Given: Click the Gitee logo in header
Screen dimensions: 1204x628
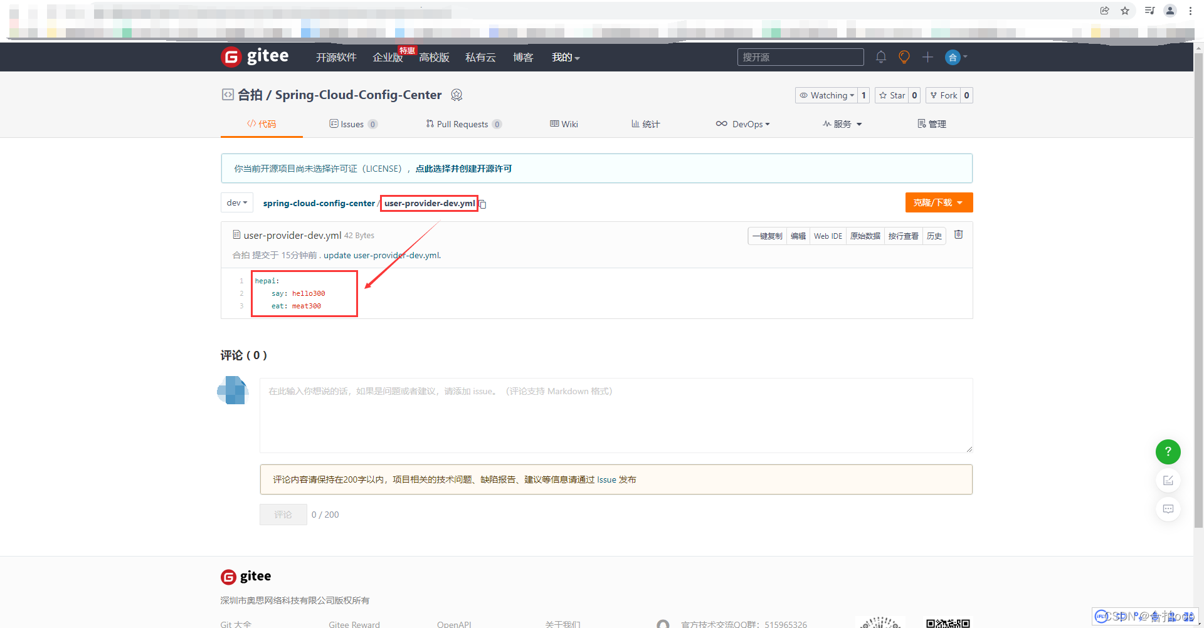Looking at the screenshot, I should 255,56.
